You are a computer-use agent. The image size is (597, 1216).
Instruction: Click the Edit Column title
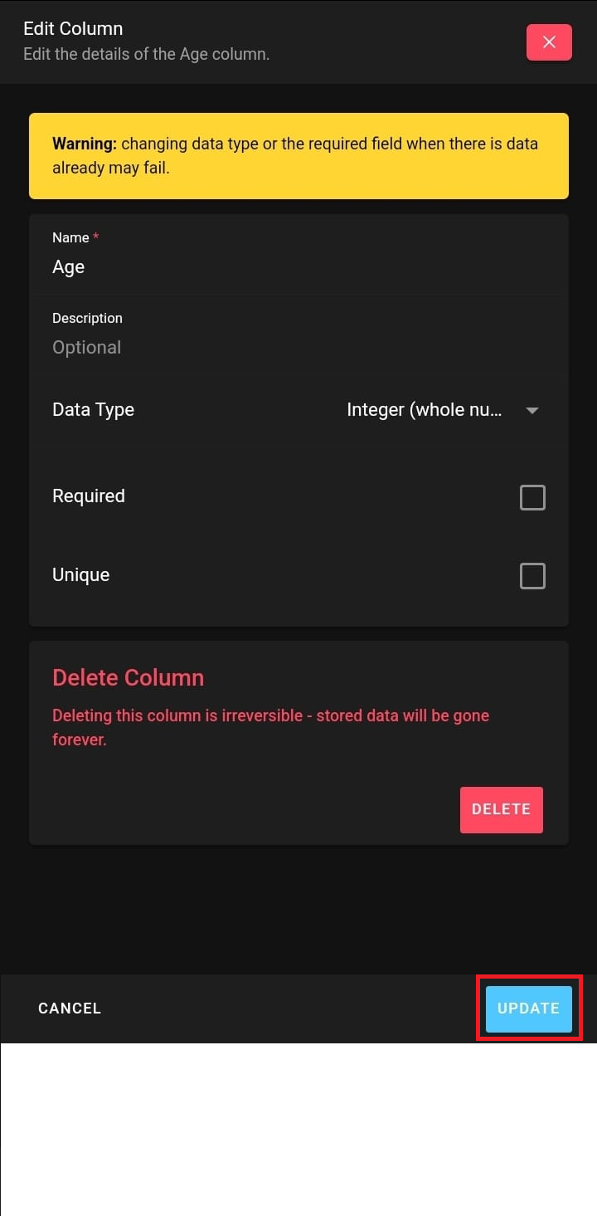[x=73, y=29]
